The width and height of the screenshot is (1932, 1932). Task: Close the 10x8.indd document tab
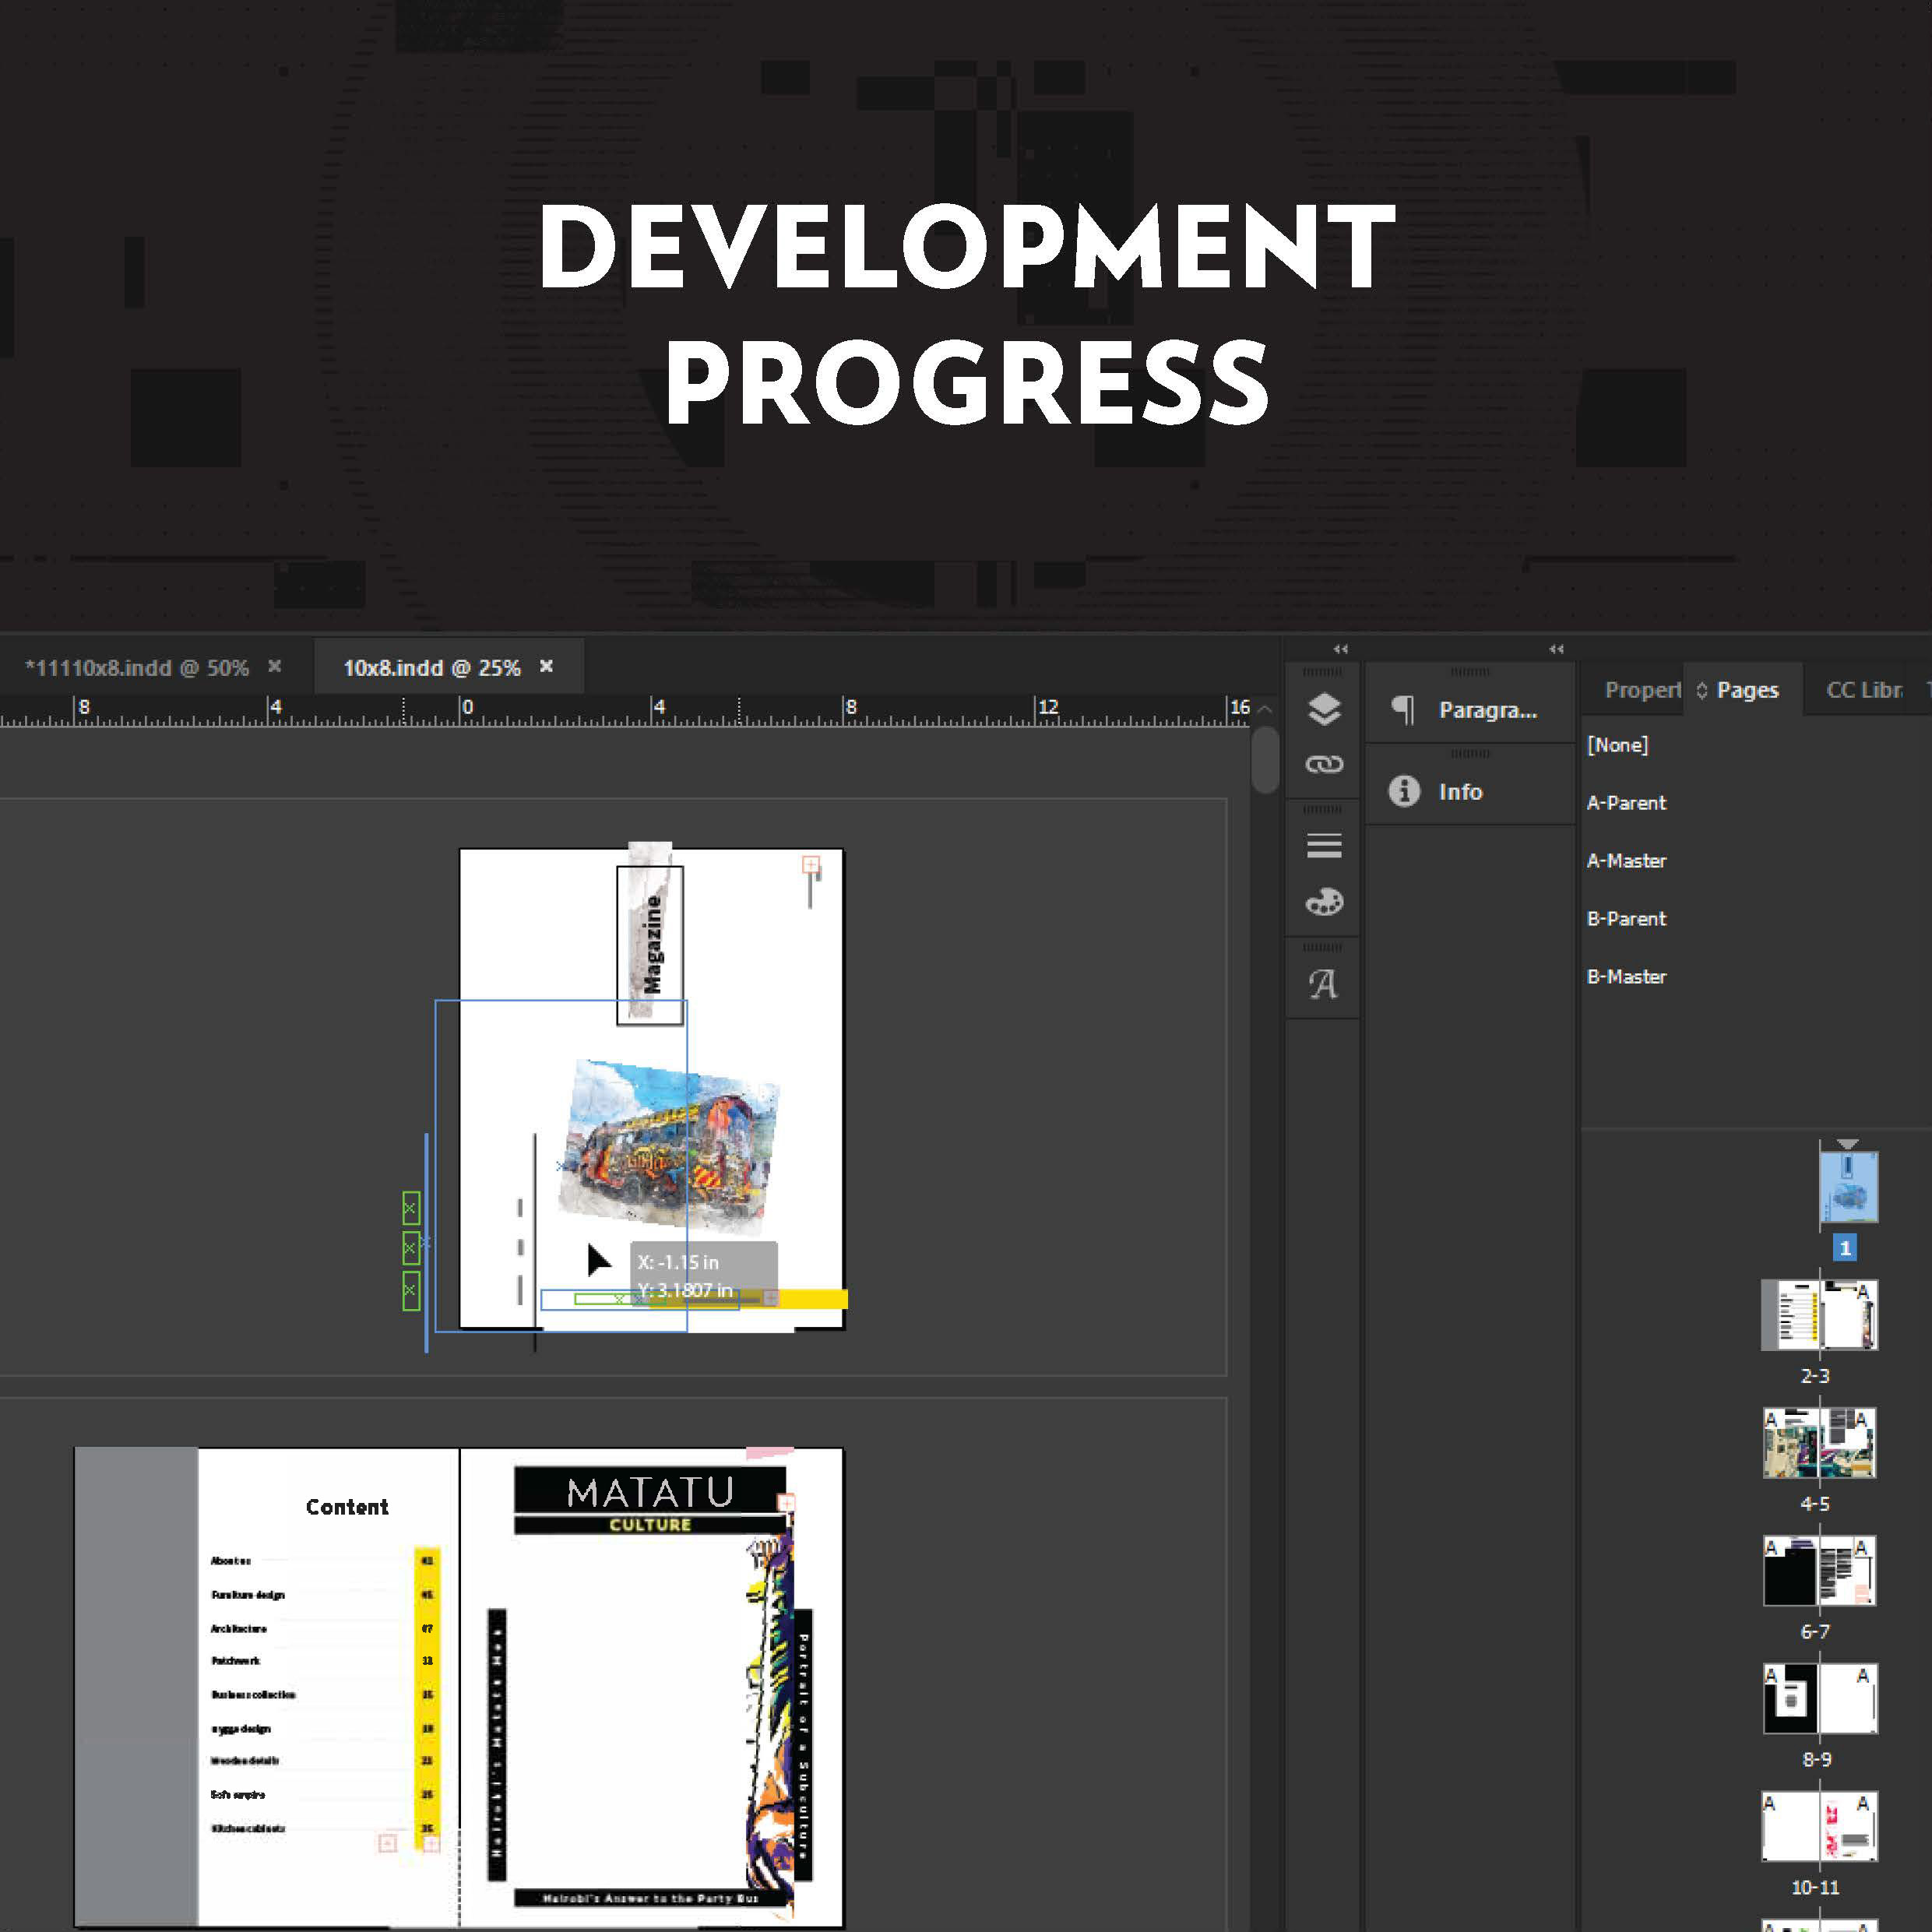click(x=546, y=666)
